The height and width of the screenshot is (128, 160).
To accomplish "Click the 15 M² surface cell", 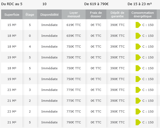I will point(12,25).
